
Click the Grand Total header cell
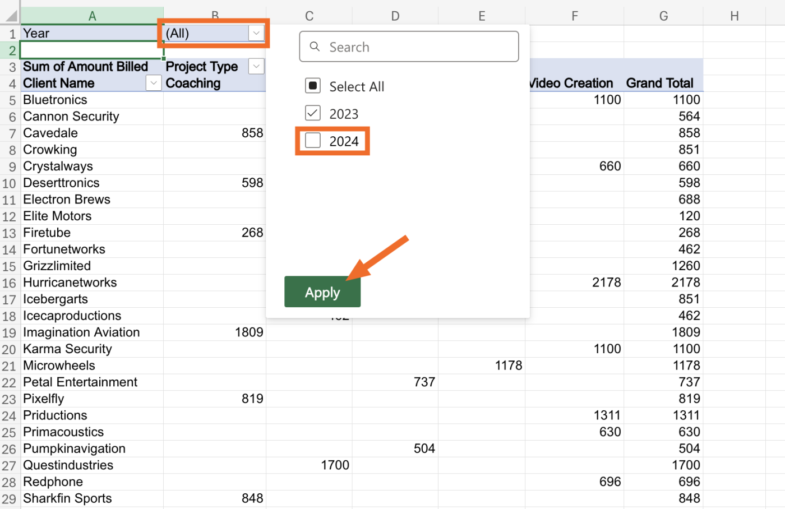point(663,83)
